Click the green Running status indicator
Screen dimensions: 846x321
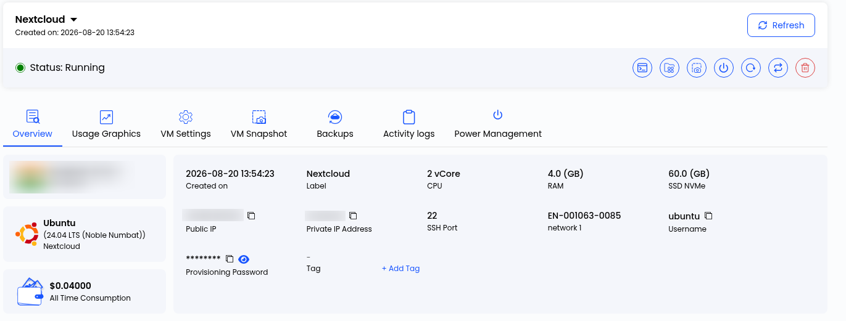(20, 68)
